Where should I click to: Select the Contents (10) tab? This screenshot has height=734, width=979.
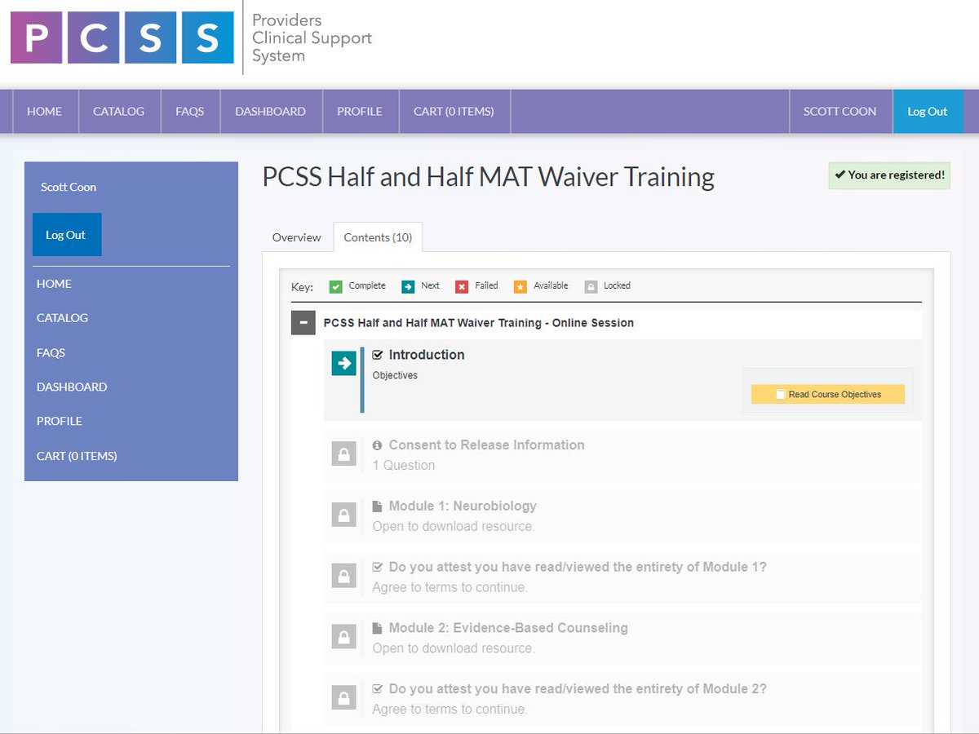(x=378, y=237)
